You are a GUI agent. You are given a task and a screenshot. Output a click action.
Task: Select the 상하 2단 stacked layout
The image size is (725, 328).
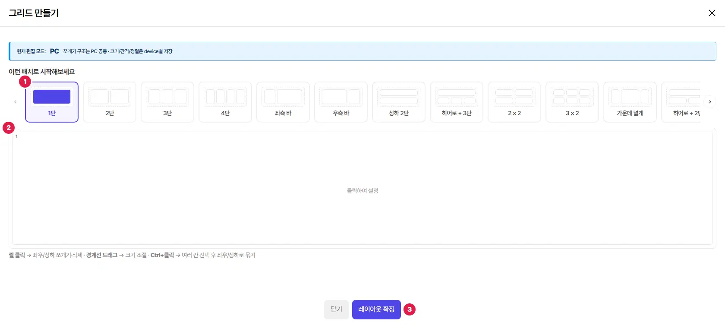pos(399,102)
